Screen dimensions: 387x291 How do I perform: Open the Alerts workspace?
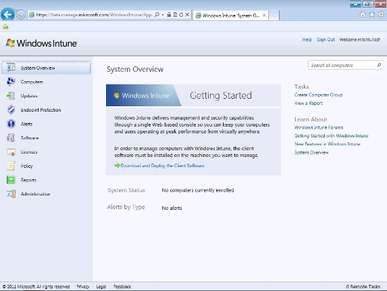point(26,124)
